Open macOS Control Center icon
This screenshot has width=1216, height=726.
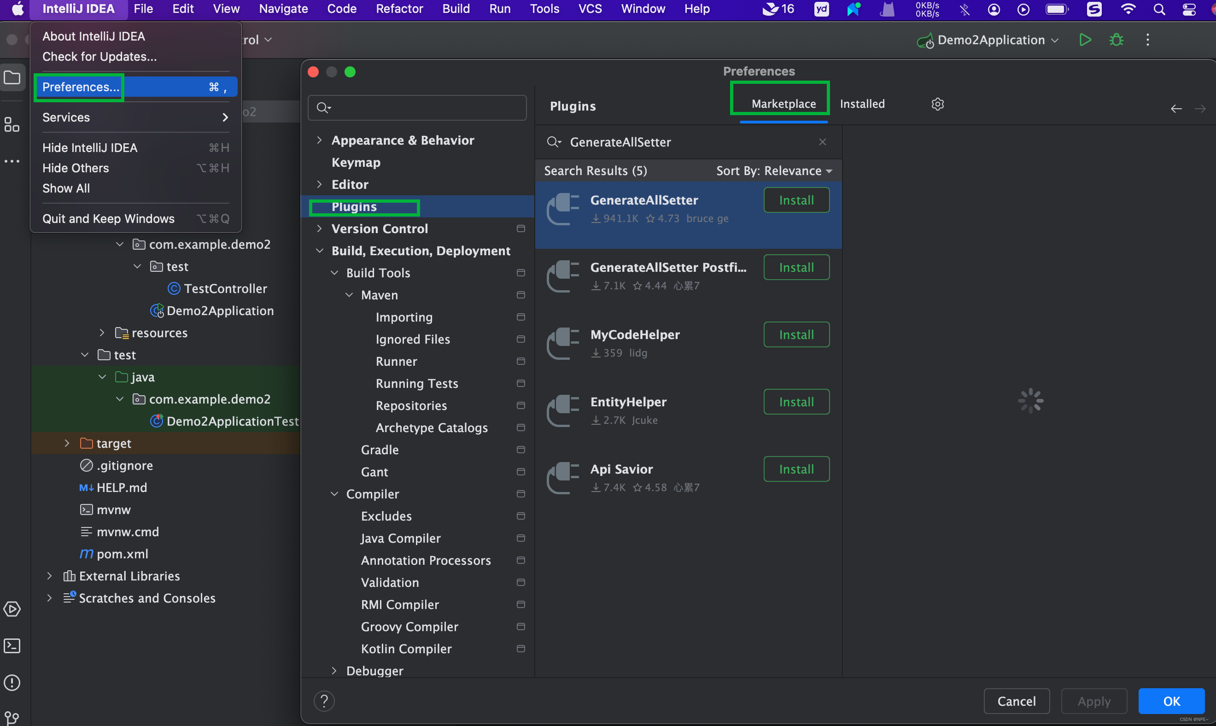click(x=1189, y=9)
